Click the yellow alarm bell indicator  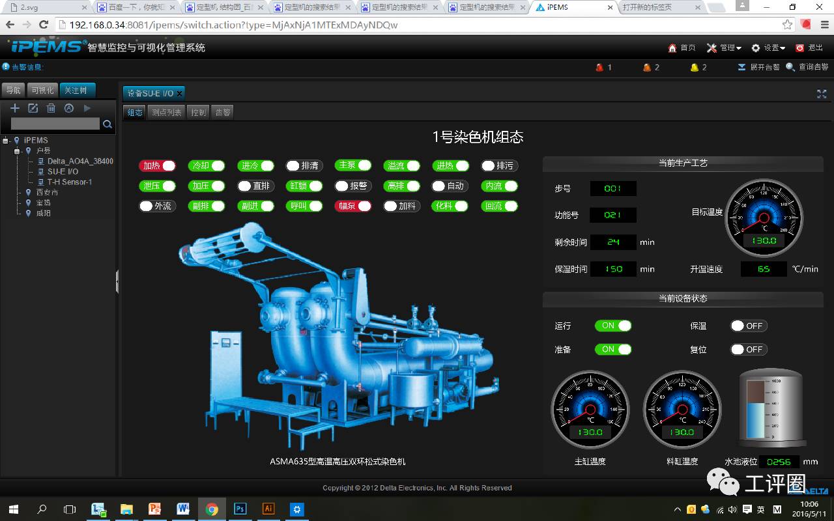coord(695,67)
